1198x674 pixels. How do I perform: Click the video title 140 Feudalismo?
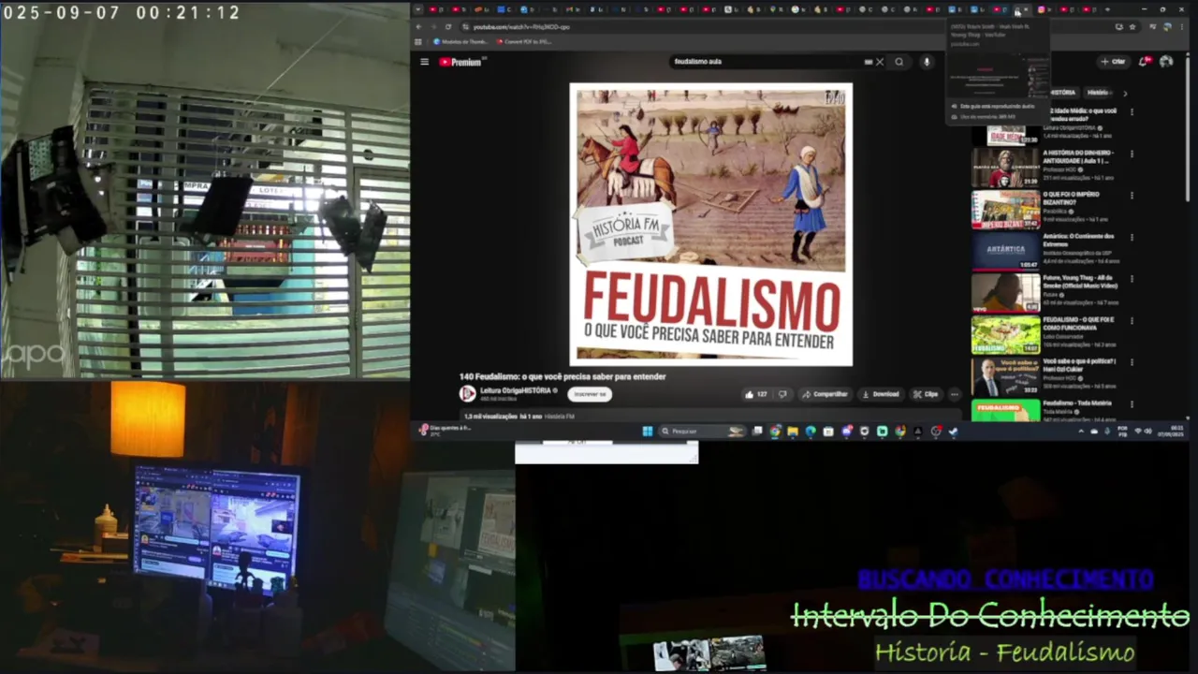click(562, 376)
